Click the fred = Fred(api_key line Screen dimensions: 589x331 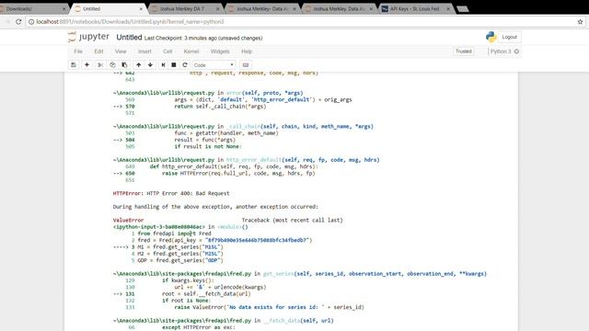click(x=225, y=240)
